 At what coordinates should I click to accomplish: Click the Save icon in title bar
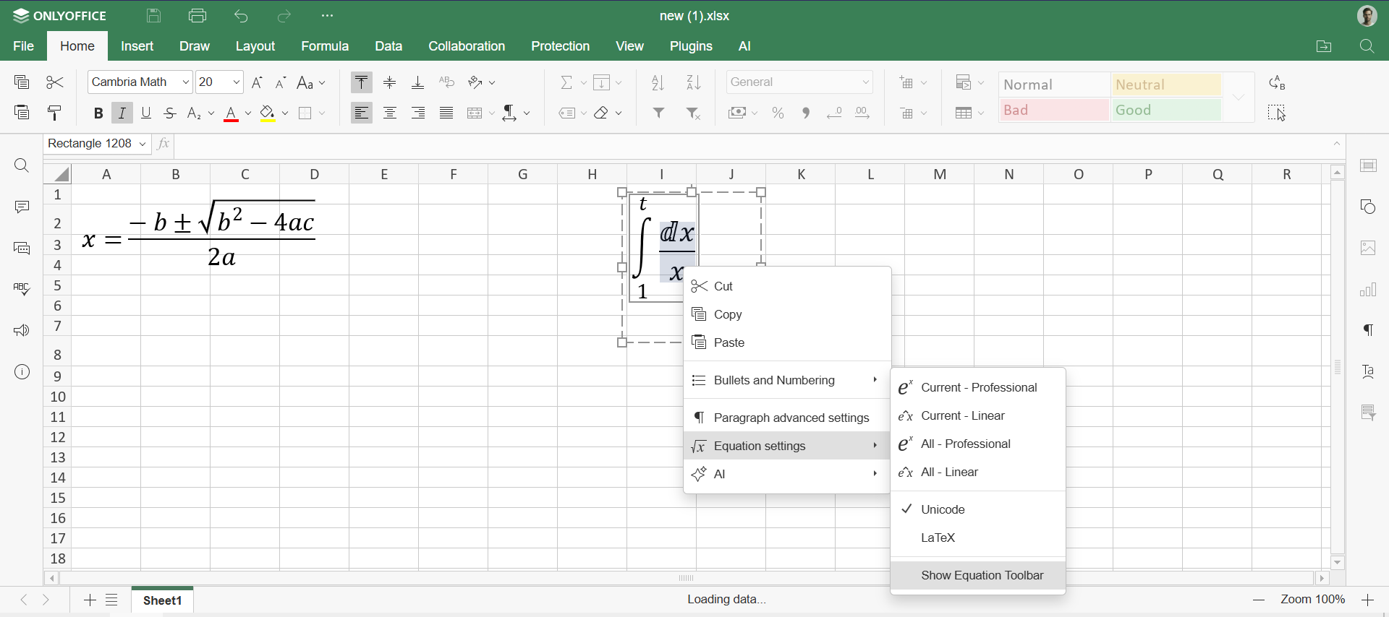(154, 16)
